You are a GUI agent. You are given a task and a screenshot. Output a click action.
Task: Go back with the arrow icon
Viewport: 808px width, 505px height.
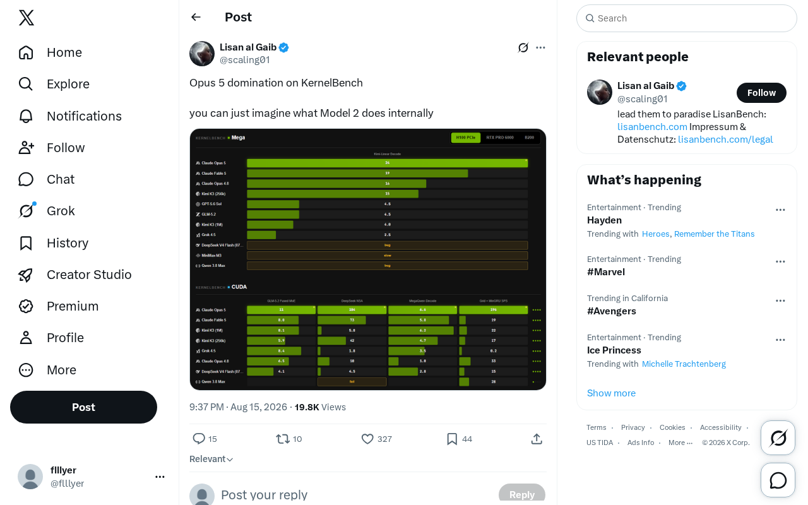click(196, 17)
